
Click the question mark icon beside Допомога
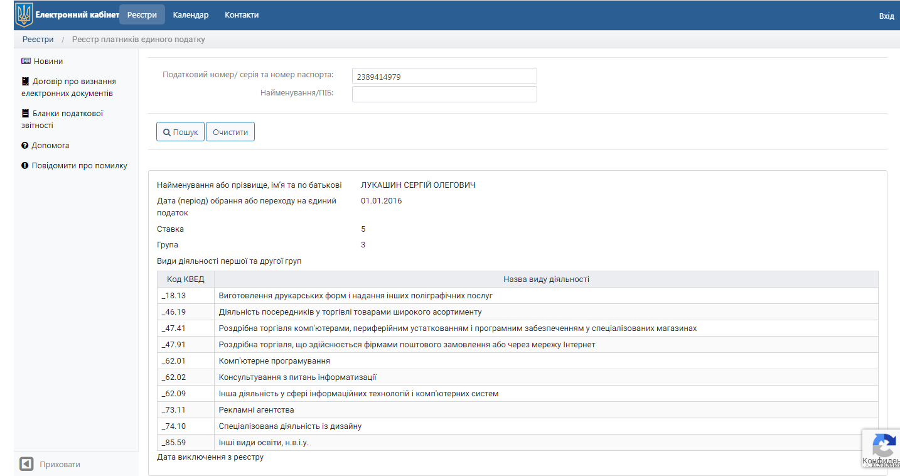click(x=25, y=146)
